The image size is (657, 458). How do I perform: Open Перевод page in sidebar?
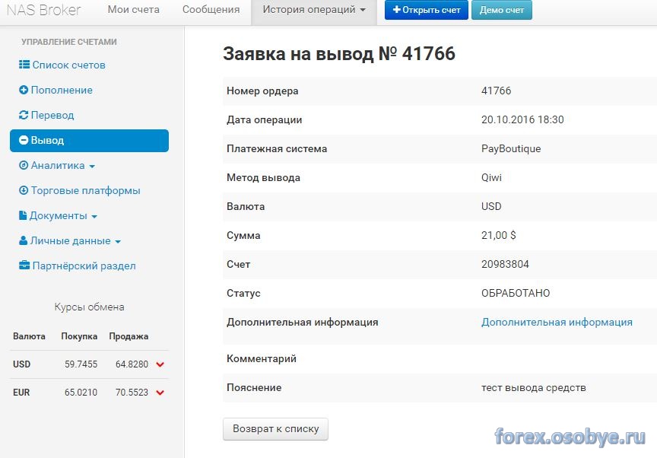[52, 115]
